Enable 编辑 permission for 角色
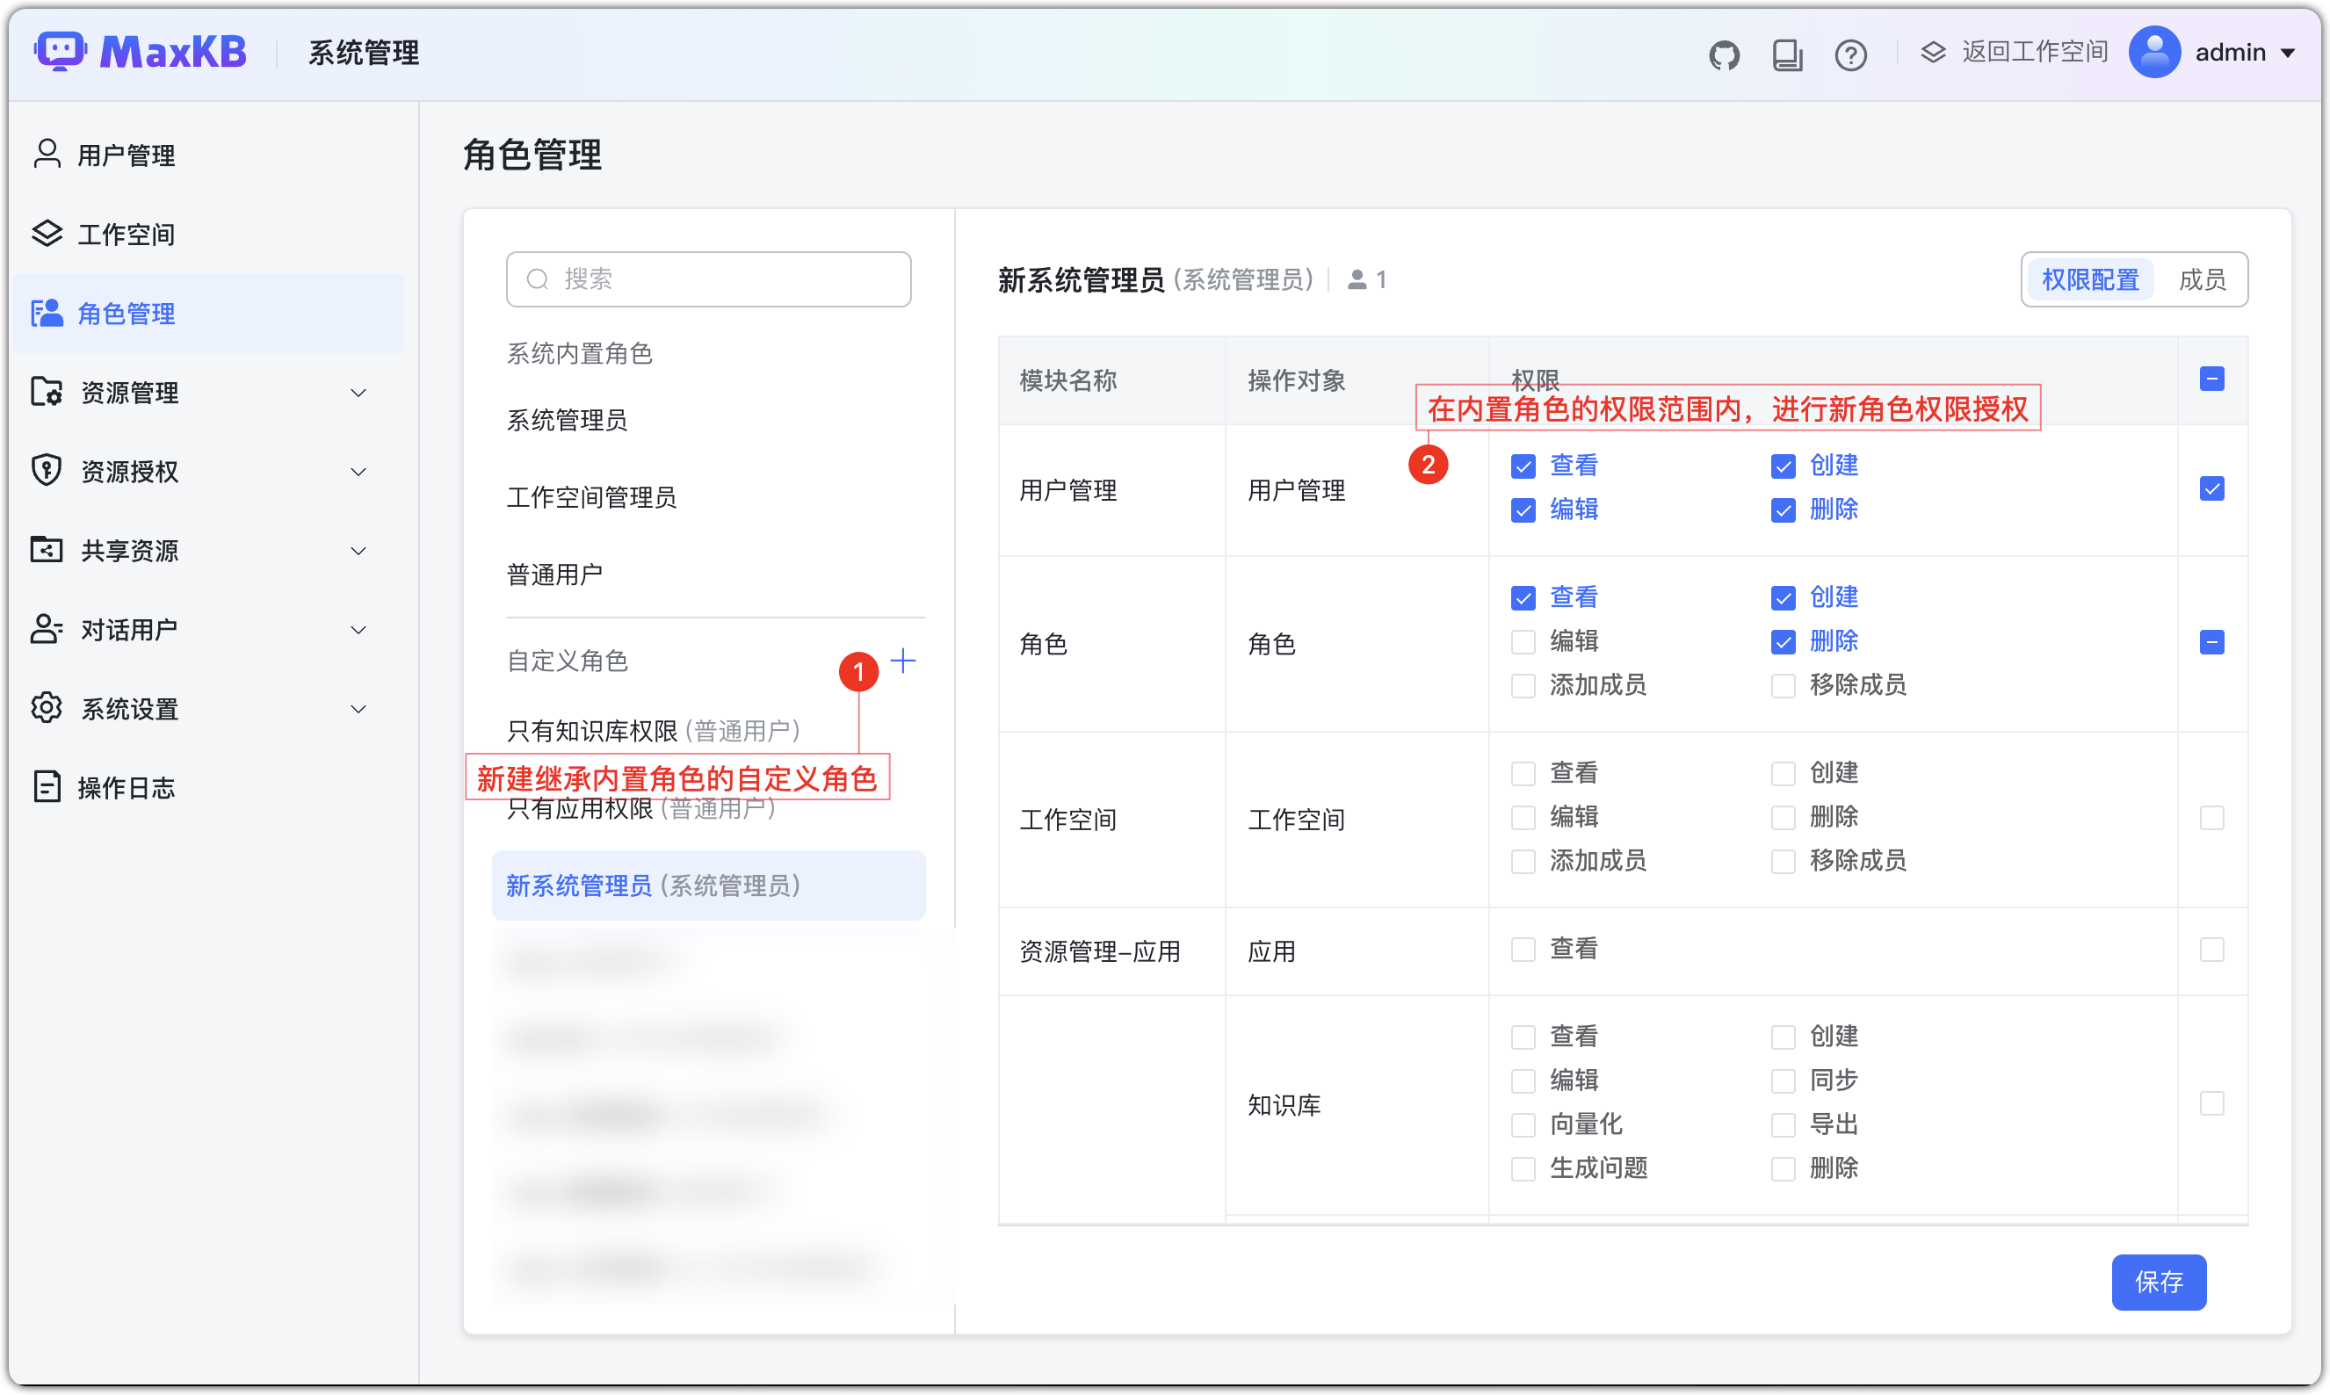The height and width of the screenshot is (1395, 2330). (x=1523, y=641)
